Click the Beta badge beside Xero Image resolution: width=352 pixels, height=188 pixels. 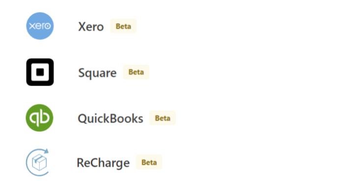123,26
